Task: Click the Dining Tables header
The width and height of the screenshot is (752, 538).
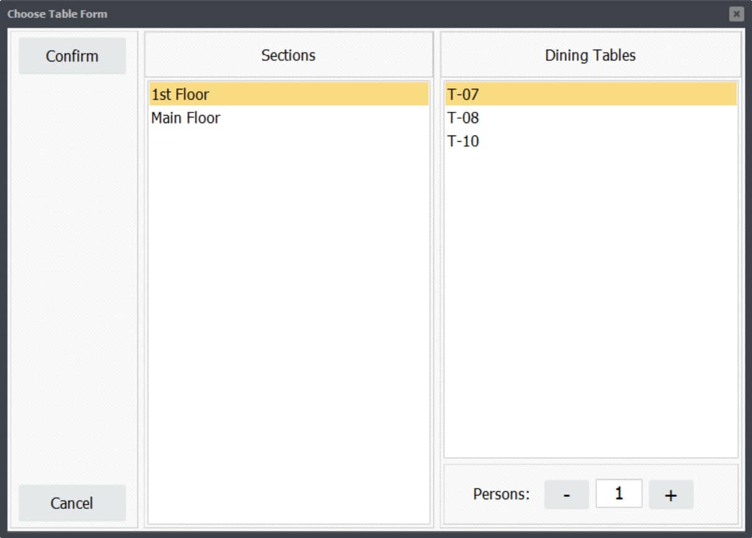Action: [x=591, y=55]
